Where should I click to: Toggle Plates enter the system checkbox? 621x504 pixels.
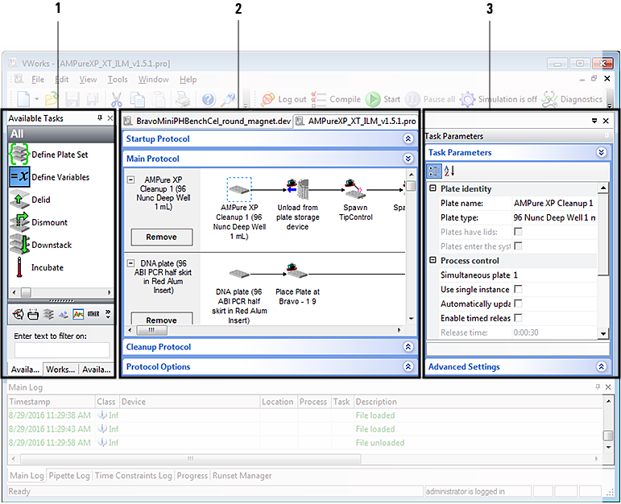pyautogui.click(x=518, y=246)
